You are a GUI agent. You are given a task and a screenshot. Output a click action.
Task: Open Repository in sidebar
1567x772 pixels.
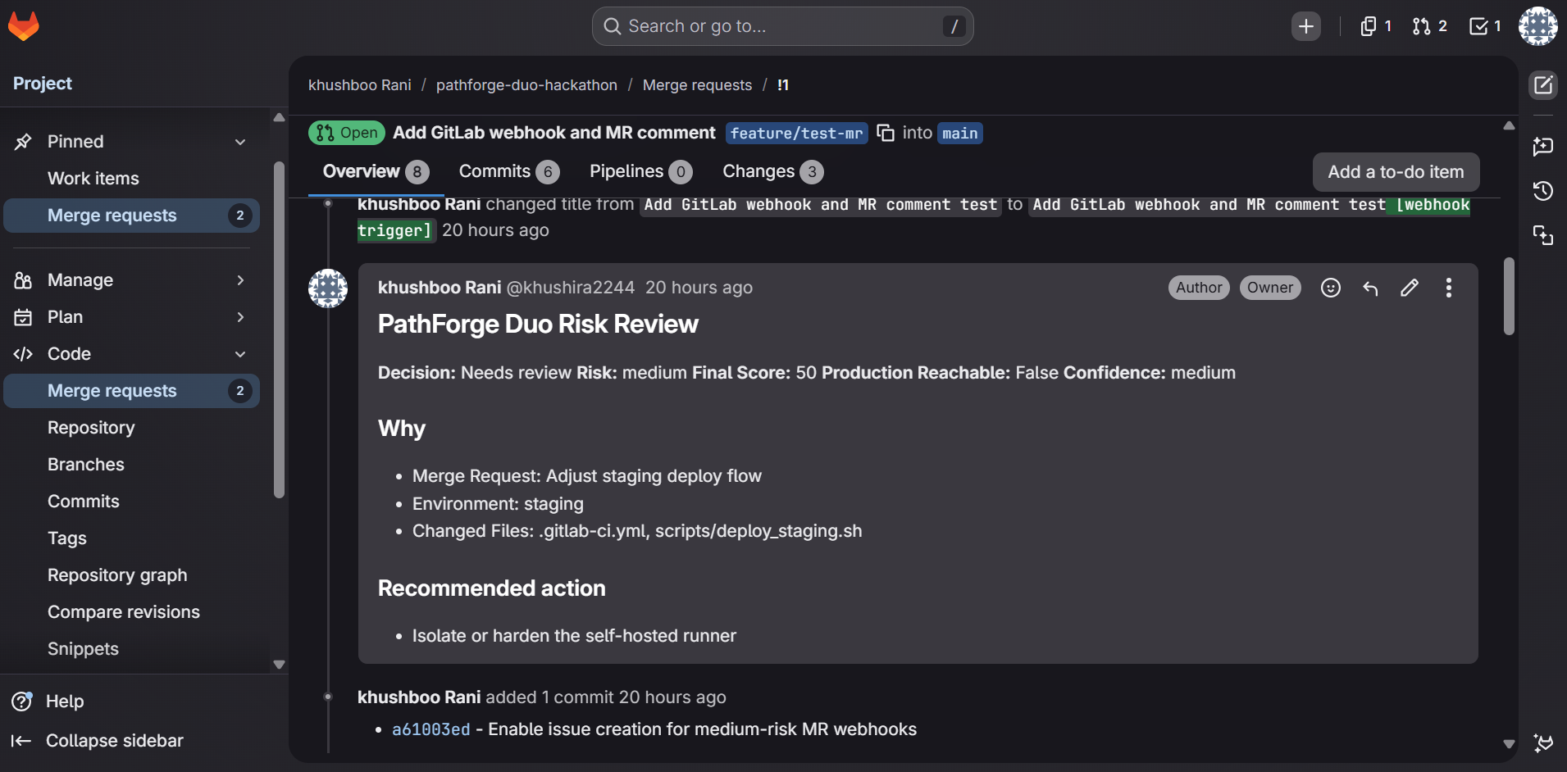(131, 428)
